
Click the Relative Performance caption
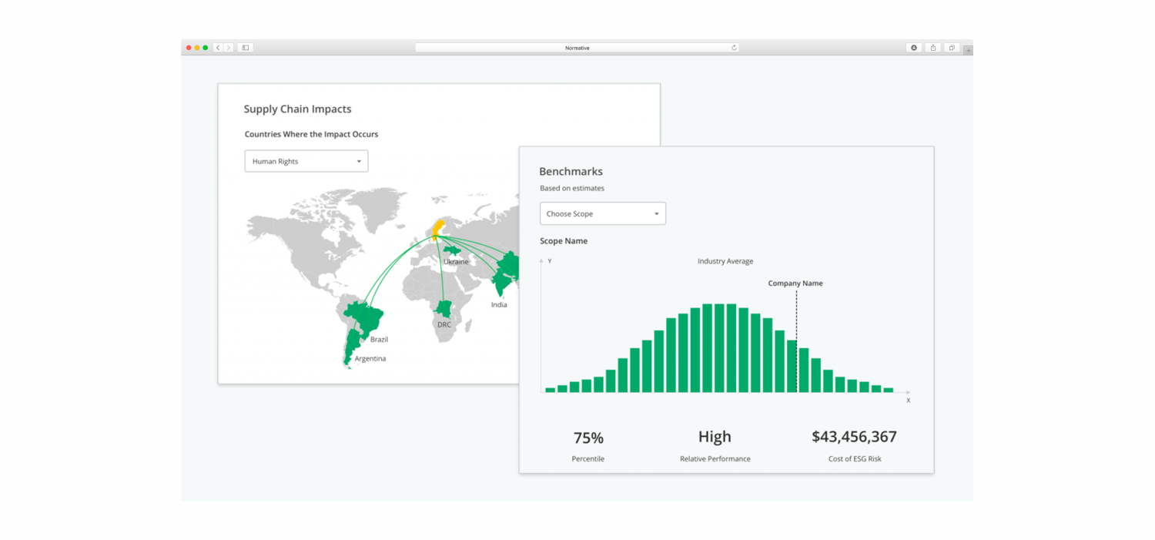point(715,459)
